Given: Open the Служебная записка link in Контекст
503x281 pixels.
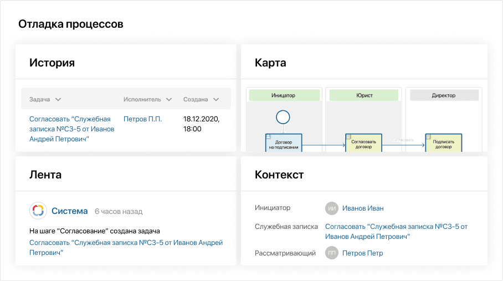Looking at the screenshot, I should (x=396, y=231).
